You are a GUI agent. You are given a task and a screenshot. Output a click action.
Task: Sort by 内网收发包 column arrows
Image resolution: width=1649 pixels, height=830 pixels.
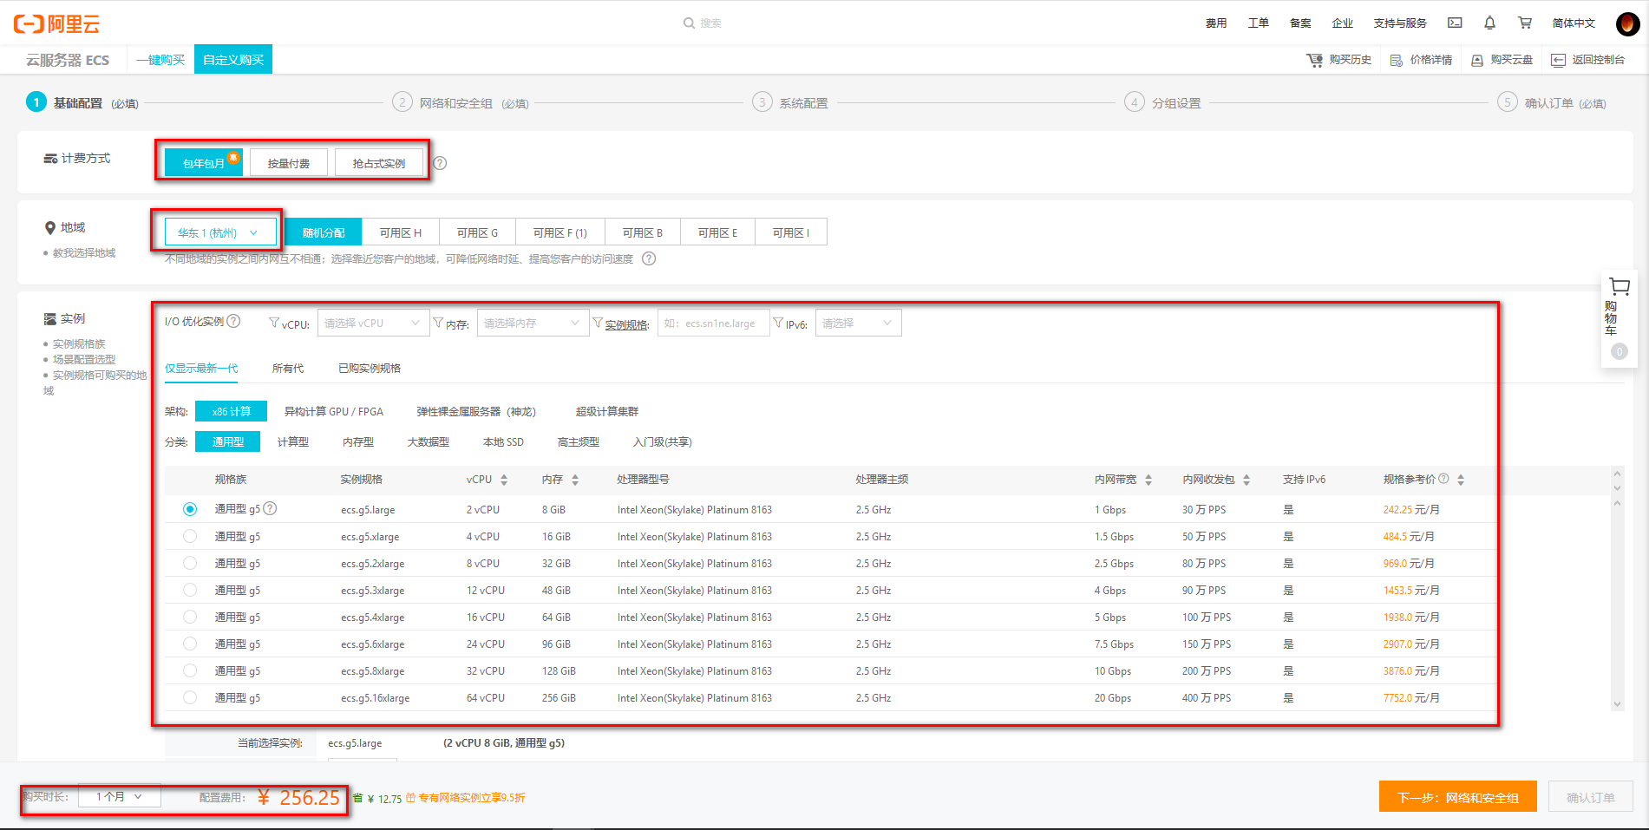1247,480
